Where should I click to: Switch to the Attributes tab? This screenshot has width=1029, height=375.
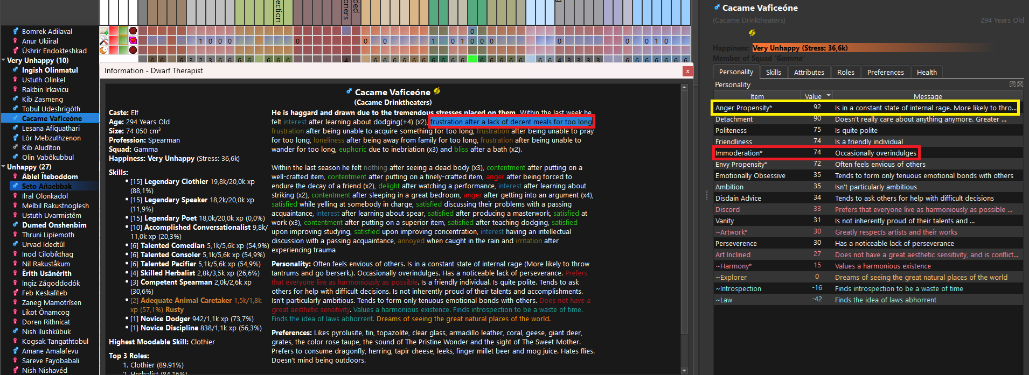click(809, 72)
